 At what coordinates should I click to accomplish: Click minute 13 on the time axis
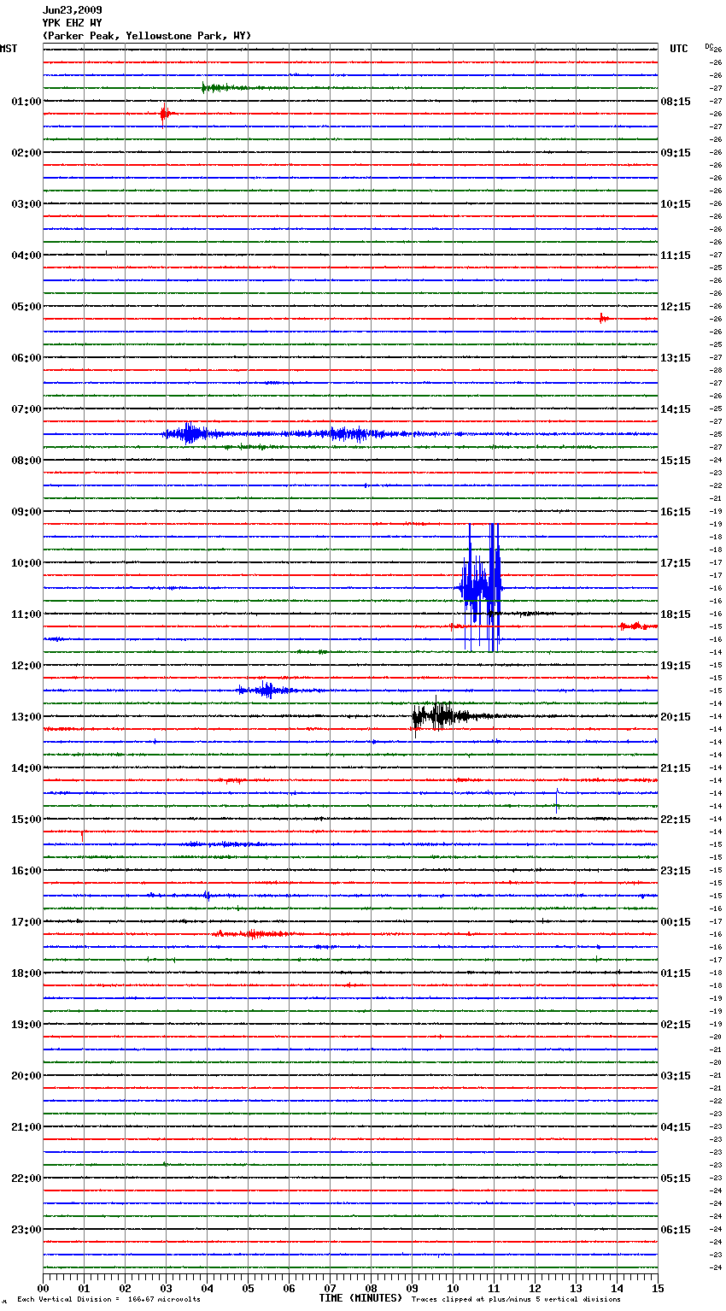[576, 1288]
